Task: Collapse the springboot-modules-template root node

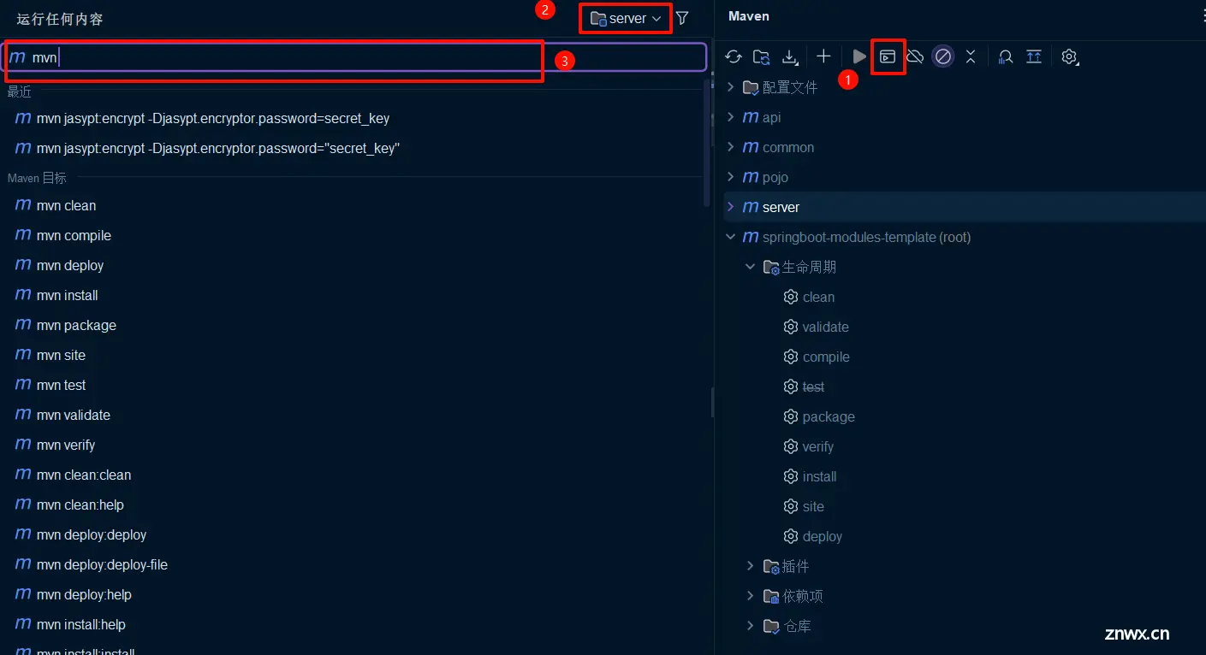Action: coord(730,237)
